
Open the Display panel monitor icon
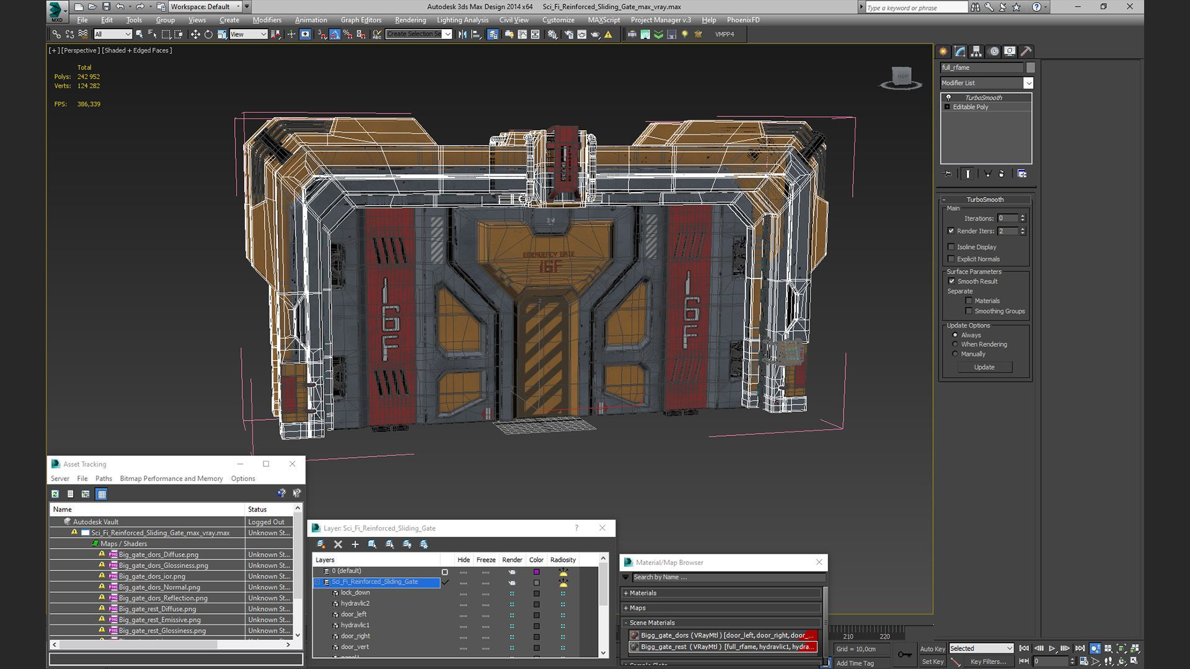coord(1010,51)
